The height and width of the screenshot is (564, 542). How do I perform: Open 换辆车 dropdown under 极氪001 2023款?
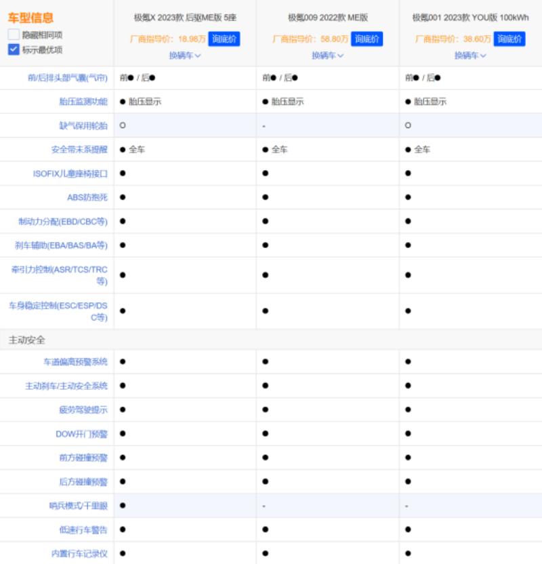(x=470, y=56)
